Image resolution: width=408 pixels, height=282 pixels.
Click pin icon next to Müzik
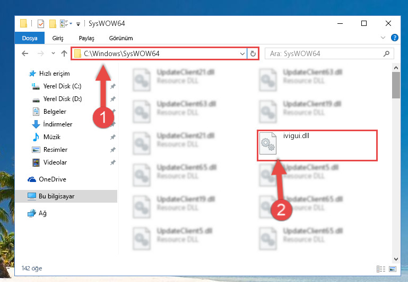click(x=112, y=137)
